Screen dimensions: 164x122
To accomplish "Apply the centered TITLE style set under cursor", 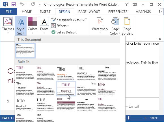I will (x=66, y=89).
